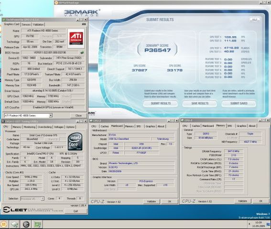Select the Graphics tab in Mainboard CPU-Z window
Screen dimensions: 271x229
pos(150,126)
